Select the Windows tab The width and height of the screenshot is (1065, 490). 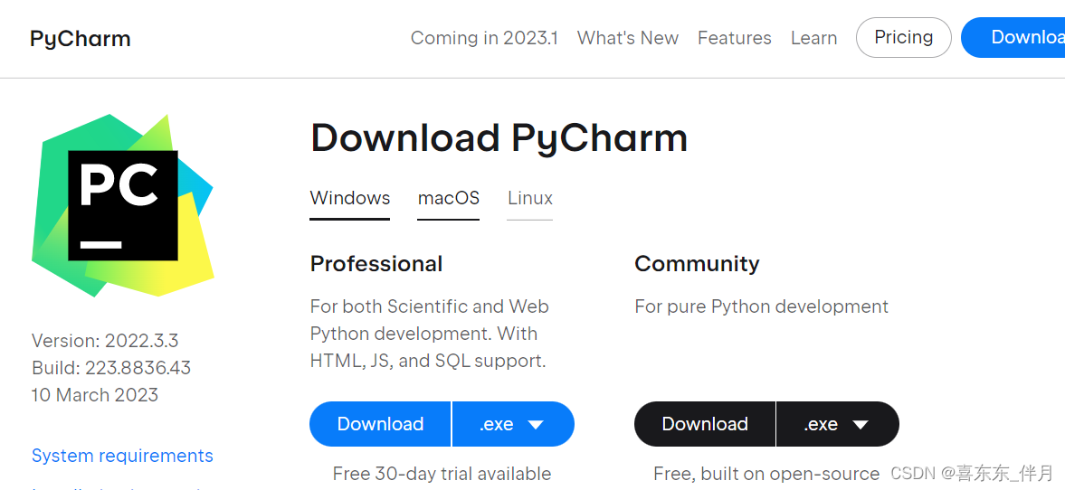point(350,198)
